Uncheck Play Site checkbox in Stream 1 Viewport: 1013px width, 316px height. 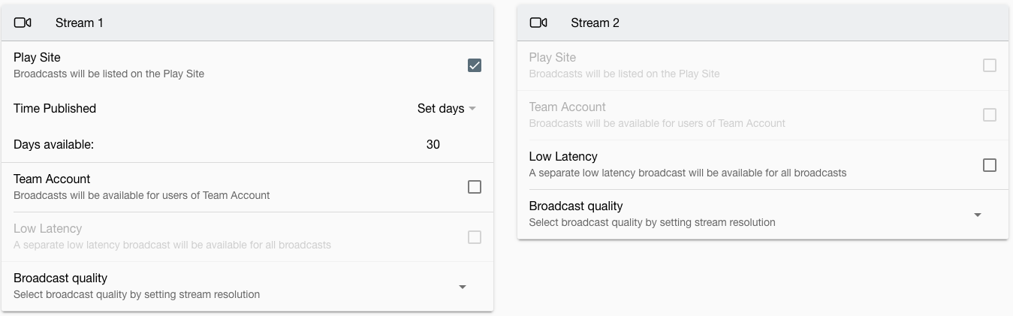[x=475, y=65]
